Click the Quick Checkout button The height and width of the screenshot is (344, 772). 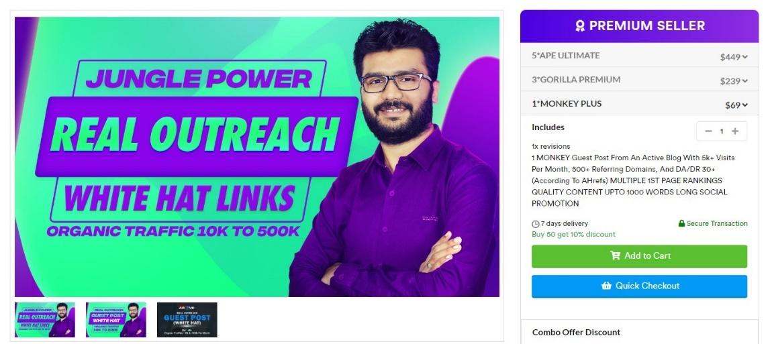(x=639, y=286)
